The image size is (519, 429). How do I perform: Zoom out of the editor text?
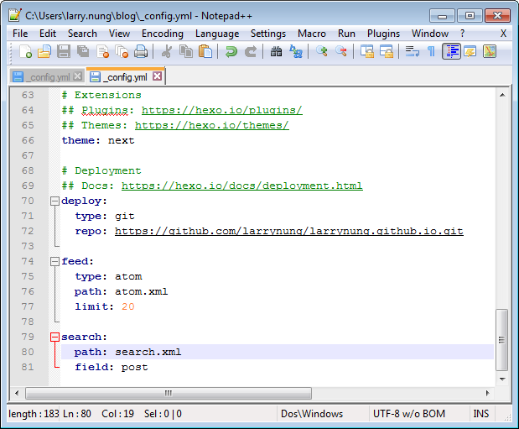tap(341, 51)
